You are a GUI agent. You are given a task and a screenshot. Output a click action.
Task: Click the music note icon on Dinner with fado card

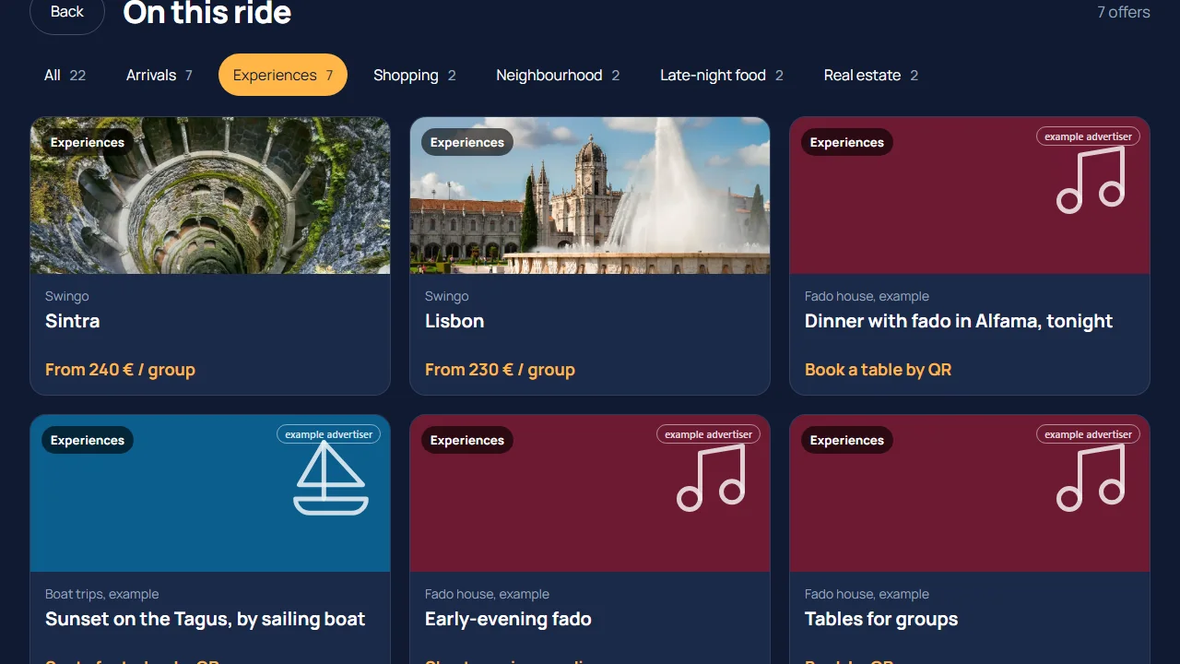pos(1091,180)
